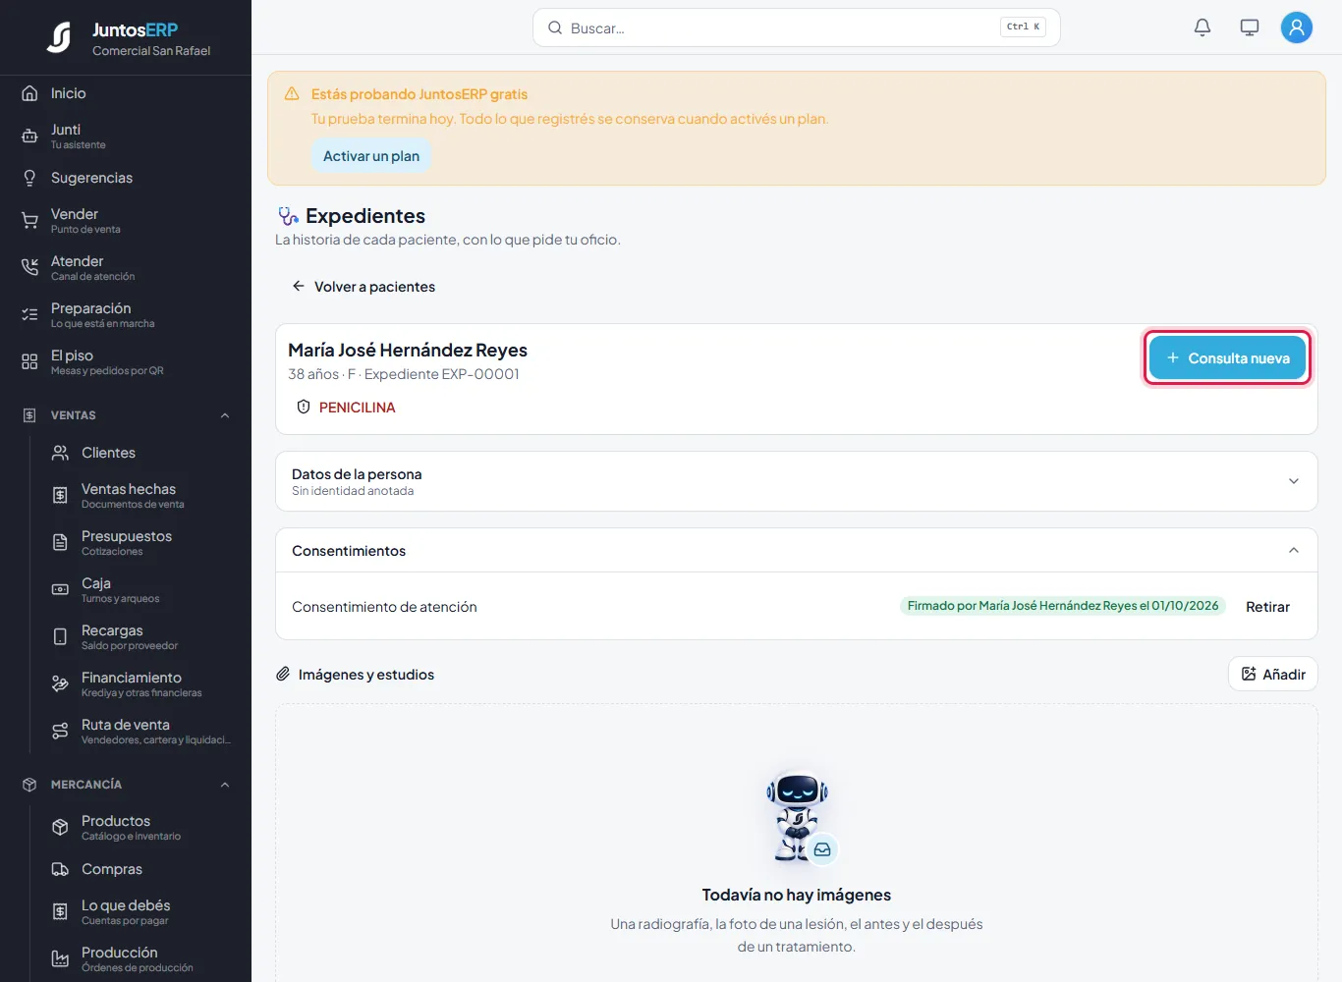Click the Atender phone icon
The height and width of the screenshot is (982, 1342).
click(29, 268)
